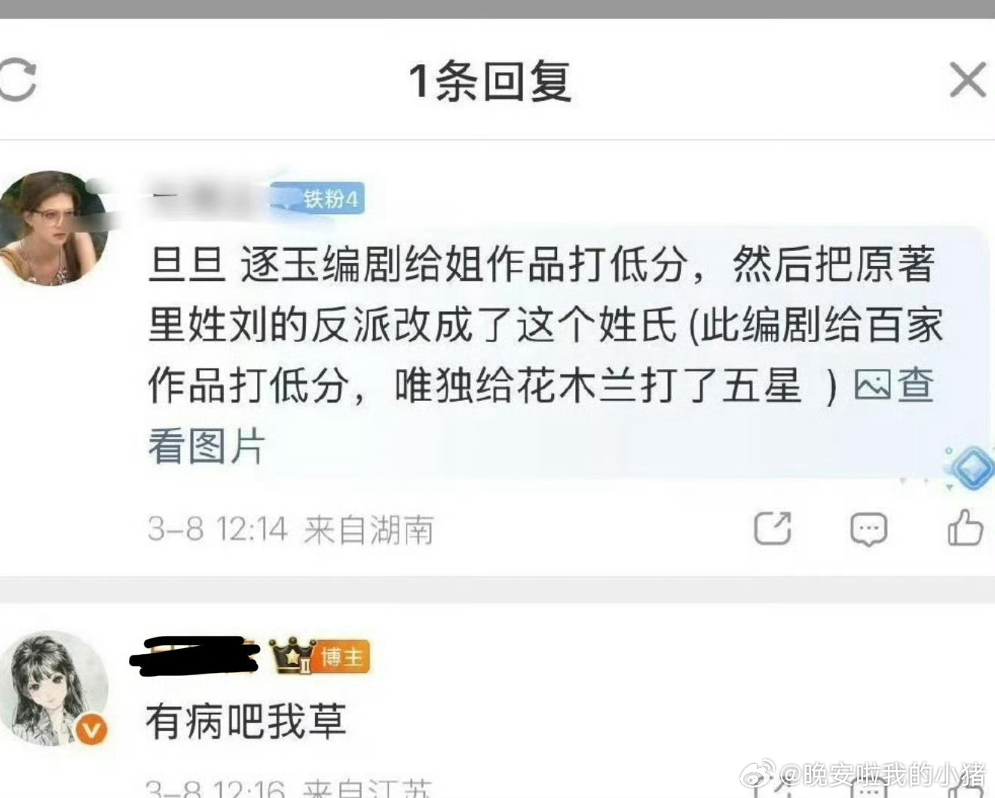Tap the blue diamond bubble decoration
This screenshot has width=995, height=798.
(972, 468)
